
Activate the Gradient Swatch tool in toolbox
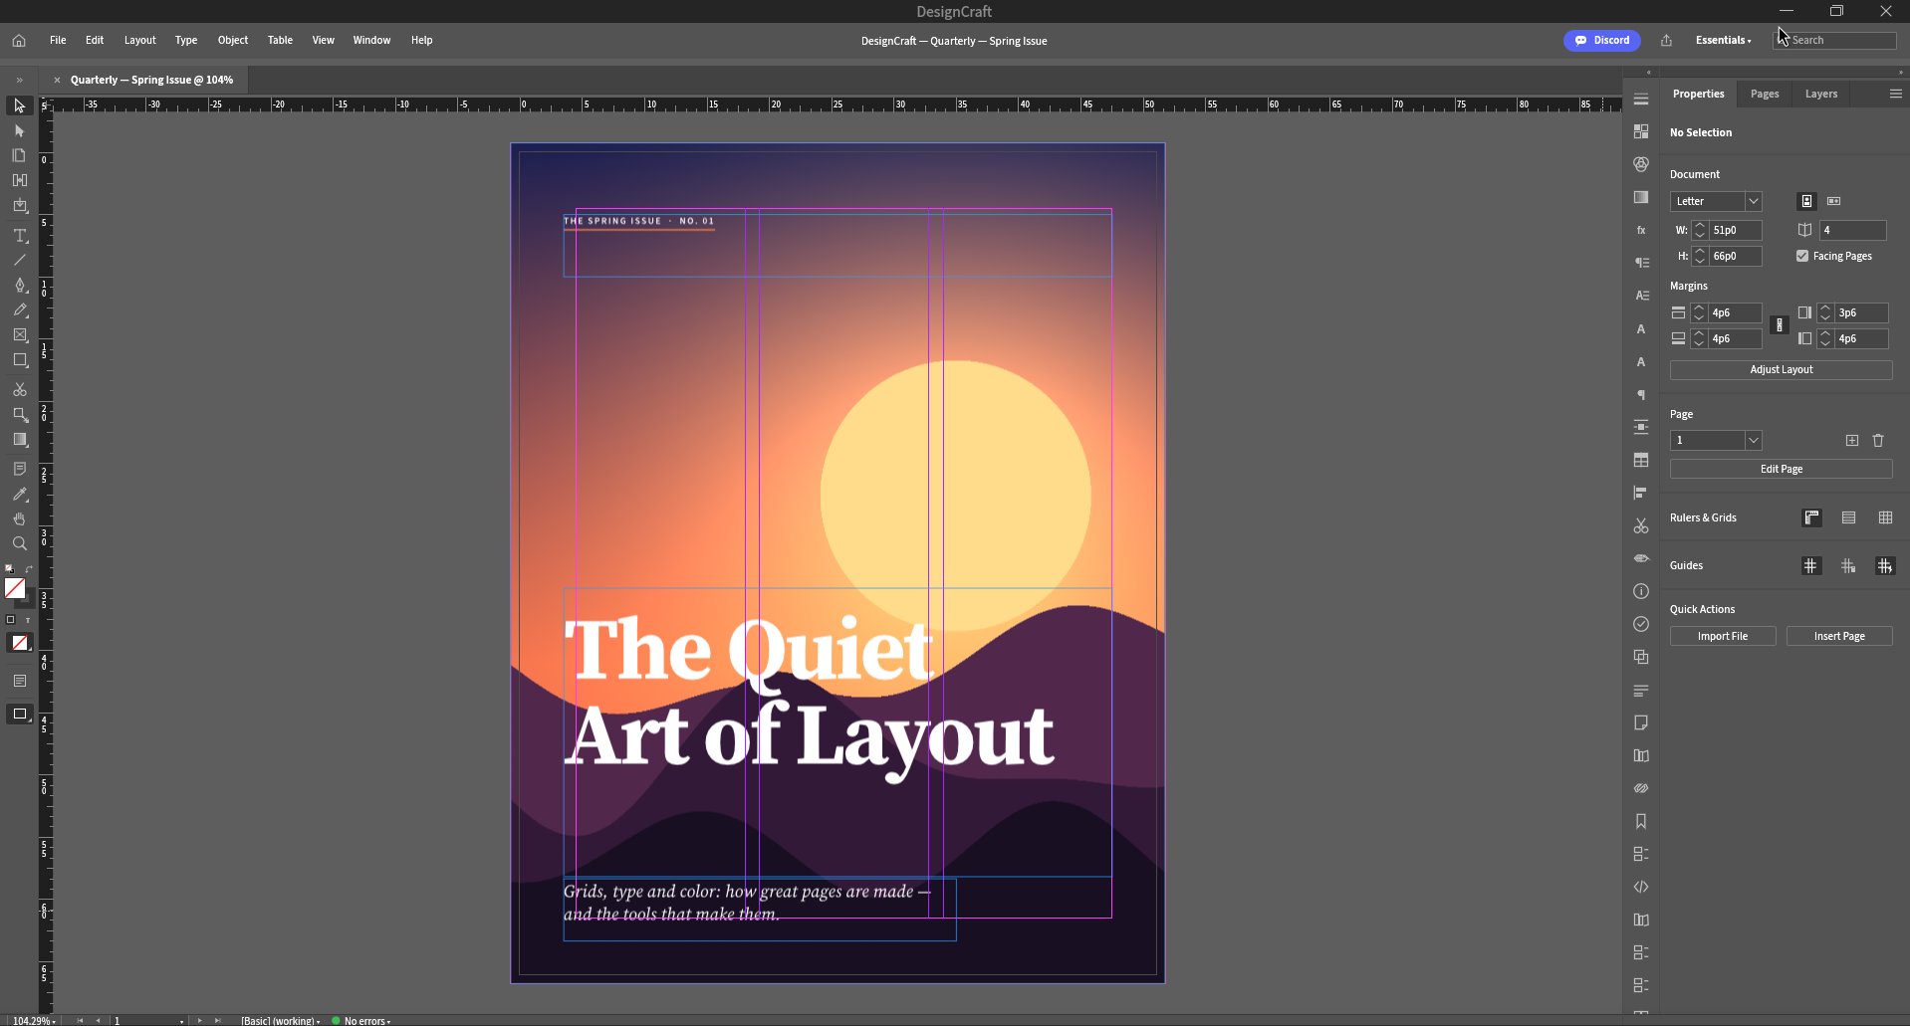coord(20,440)
